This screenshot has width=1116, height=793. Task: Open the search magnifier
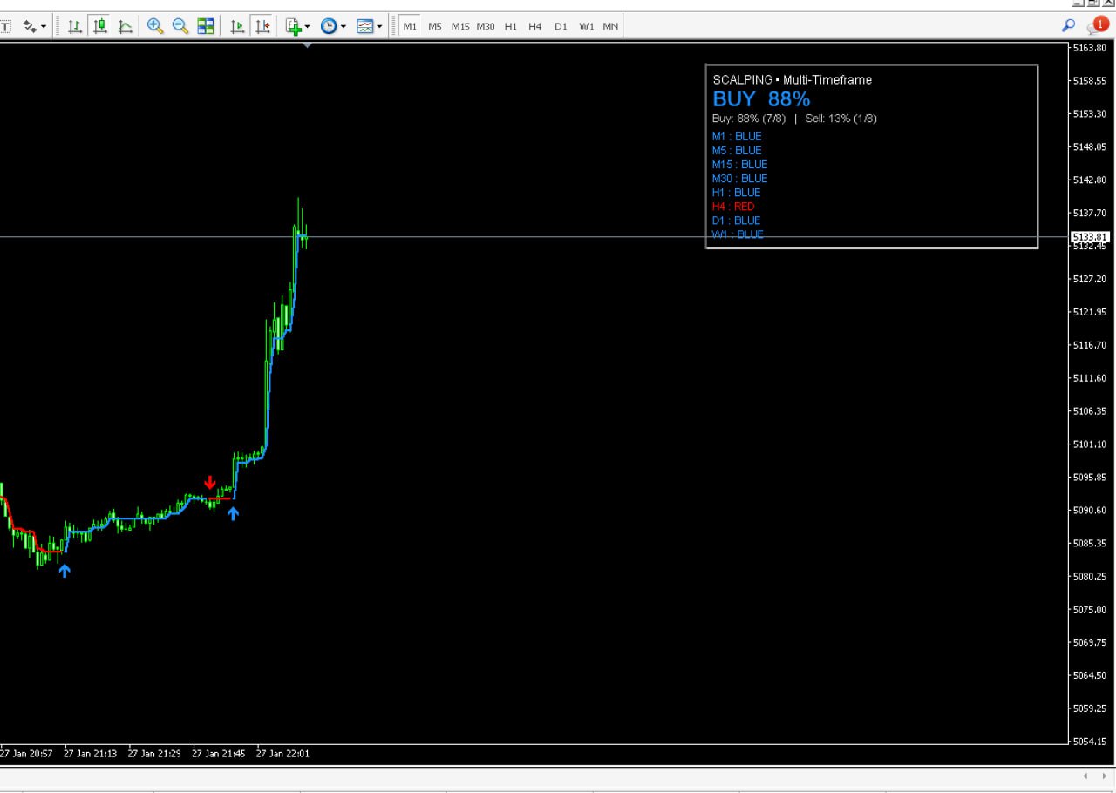[x=1068, y=26]
